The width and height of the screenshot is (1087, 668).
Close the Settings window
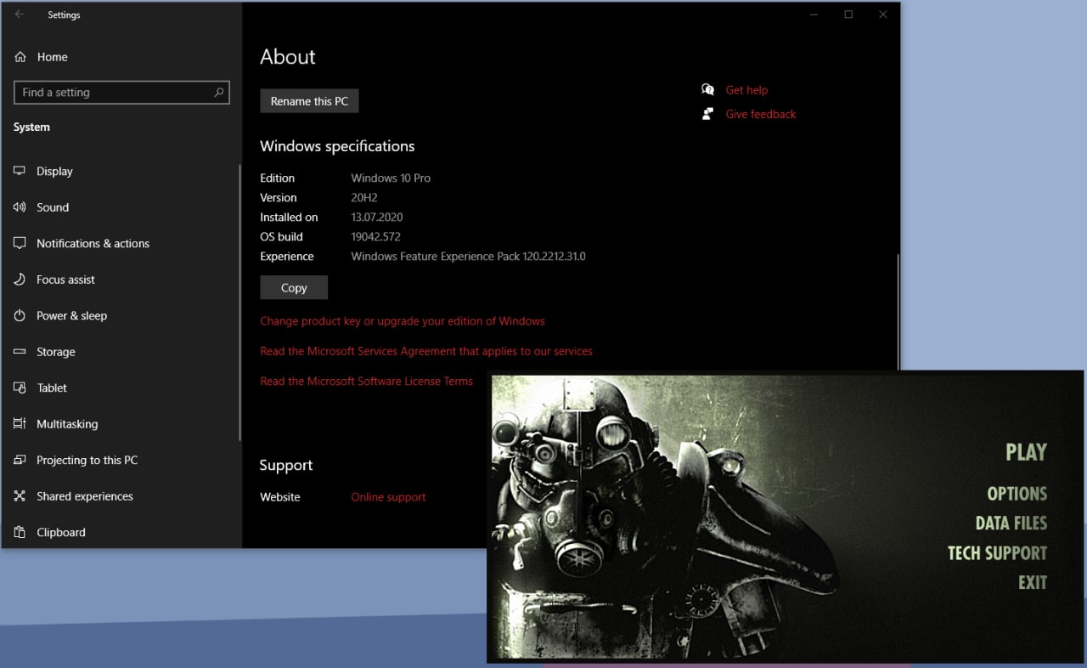[x=882, y=14]
